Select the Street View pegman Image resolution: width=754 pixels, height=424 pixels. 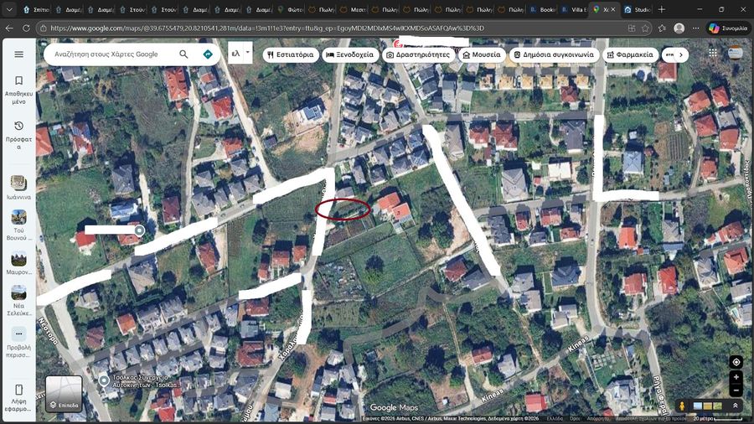(x=681, y=406)
